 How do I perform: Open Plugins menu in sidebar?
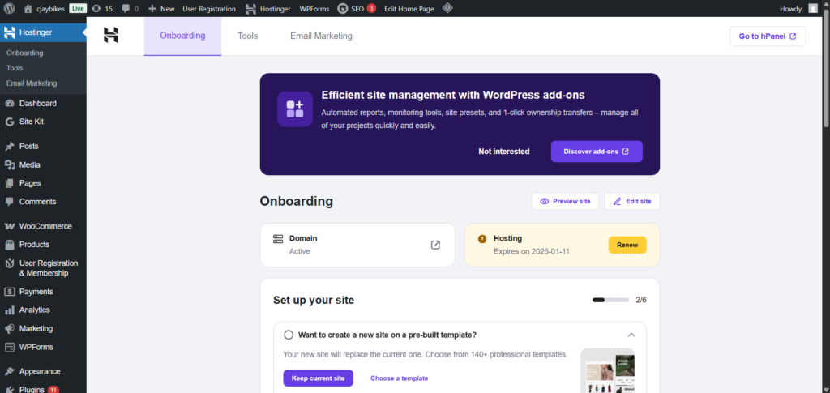click(x=32, y=389)
